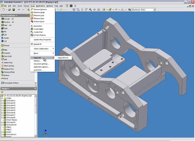Save the part with the floppy icon
Viewport: 195px width, 141px height.
(x=14, y=10)
